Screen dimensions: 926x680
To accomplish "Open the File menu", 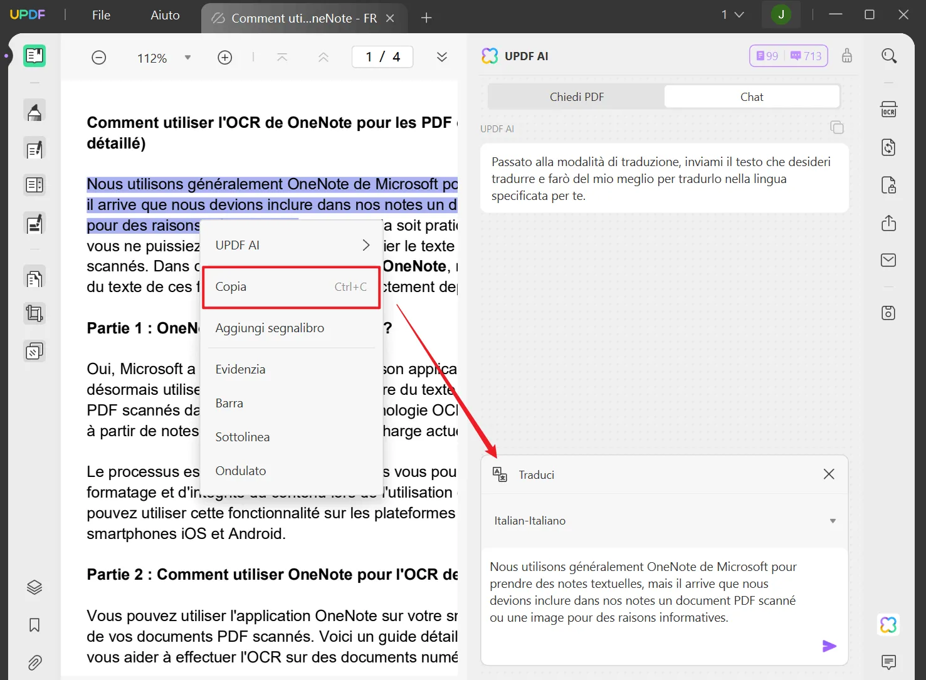I will (x=101, y=15).
